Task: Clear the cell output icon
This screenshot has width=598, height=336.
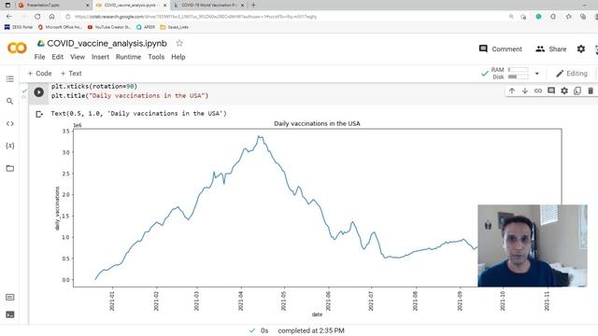Action: [x=39, y=114]
